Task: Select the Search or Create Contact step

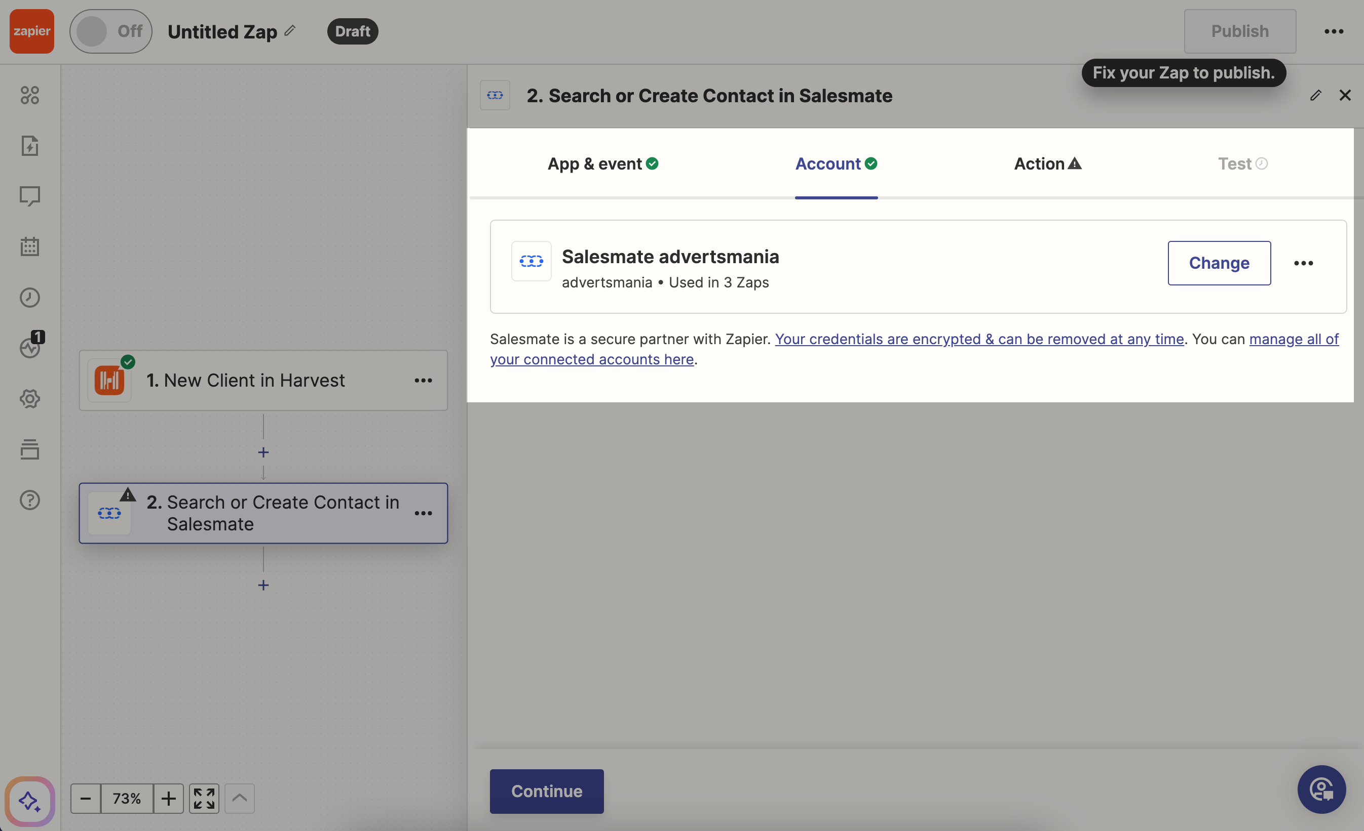Action: (263, 513)
